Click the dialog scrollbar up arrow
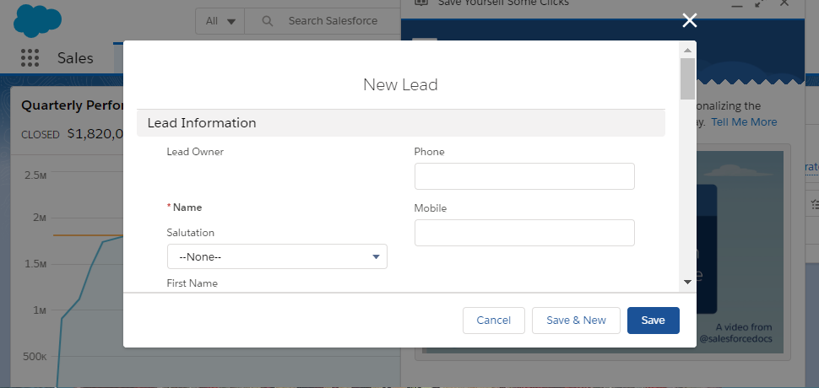819x388 pixels. pyautogui.click(x=687, y=49)
